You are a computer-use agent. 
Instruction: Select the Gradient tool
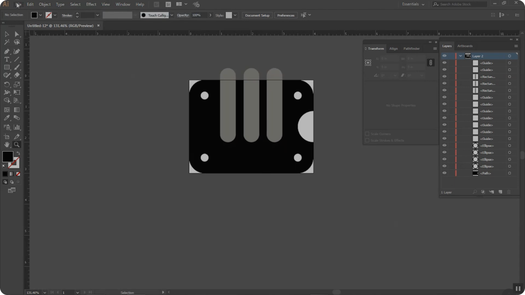[x=17, y=109]
